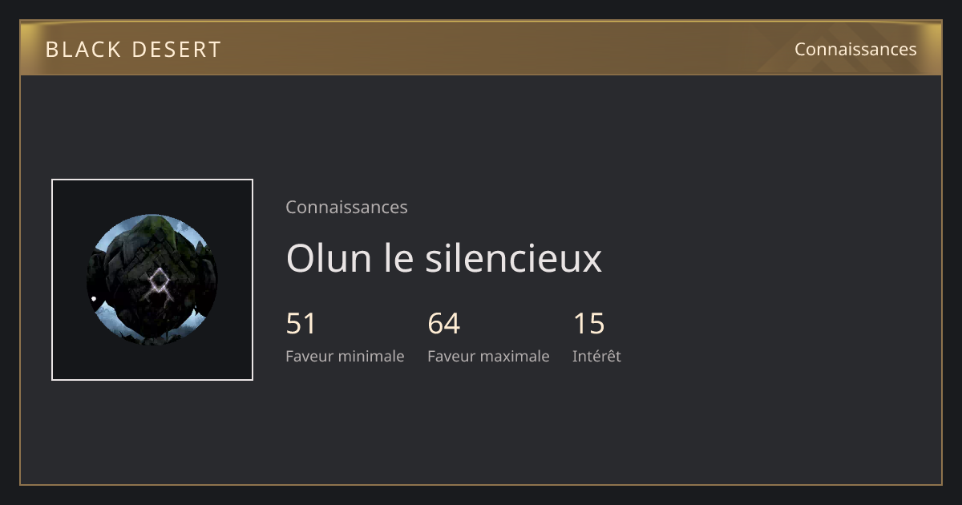Click the gray Connaissances category label above the name

click(346, 207)
